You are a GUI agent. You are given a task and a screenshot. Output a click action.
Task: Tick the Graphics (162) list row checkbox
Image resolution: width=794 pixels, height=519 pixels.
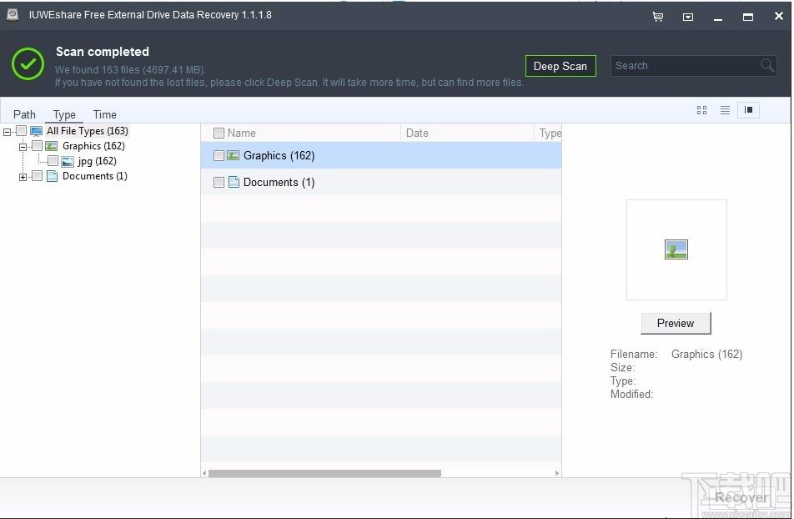click(219, 155)
